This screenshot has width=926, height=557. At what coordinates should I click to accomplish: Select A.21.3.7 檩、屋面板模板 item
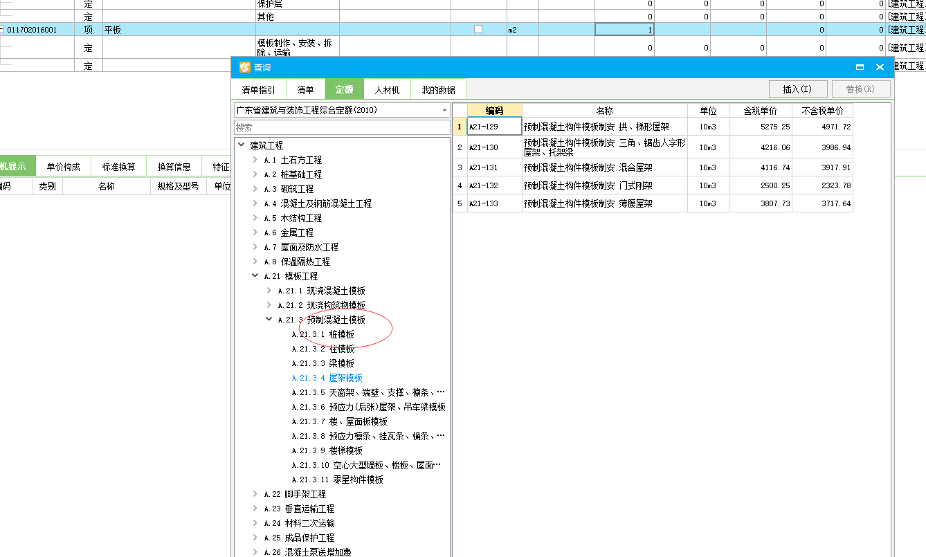coord(340,421)
